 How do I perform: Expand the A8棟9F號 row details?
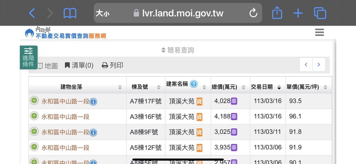tap(34, 131)
